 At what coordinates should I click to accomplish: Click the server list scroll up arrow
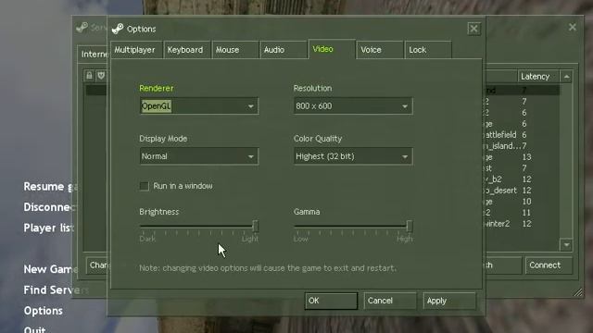[566, 77]
